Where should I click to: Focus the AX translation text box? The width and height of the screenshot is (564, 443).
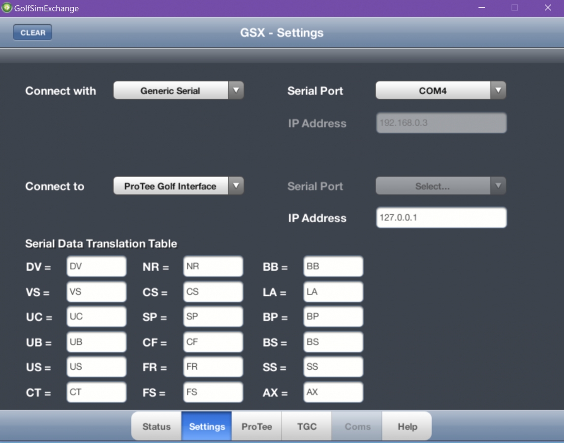[x=333, y=392]
